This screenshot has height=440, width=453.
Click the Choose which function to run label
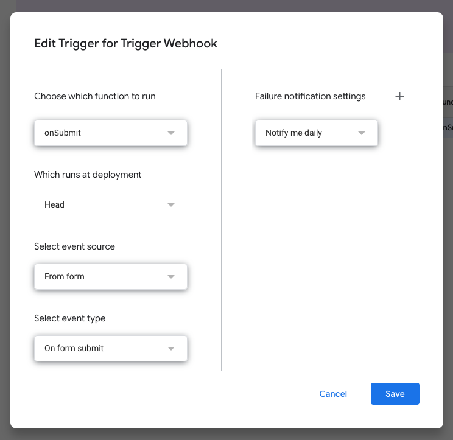point(94,96)
